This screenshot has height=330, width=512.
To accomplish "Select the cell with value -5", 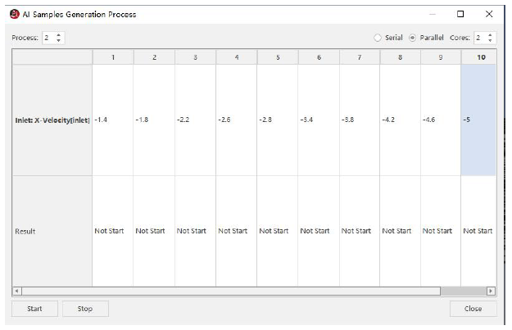I will click(479, 120).
